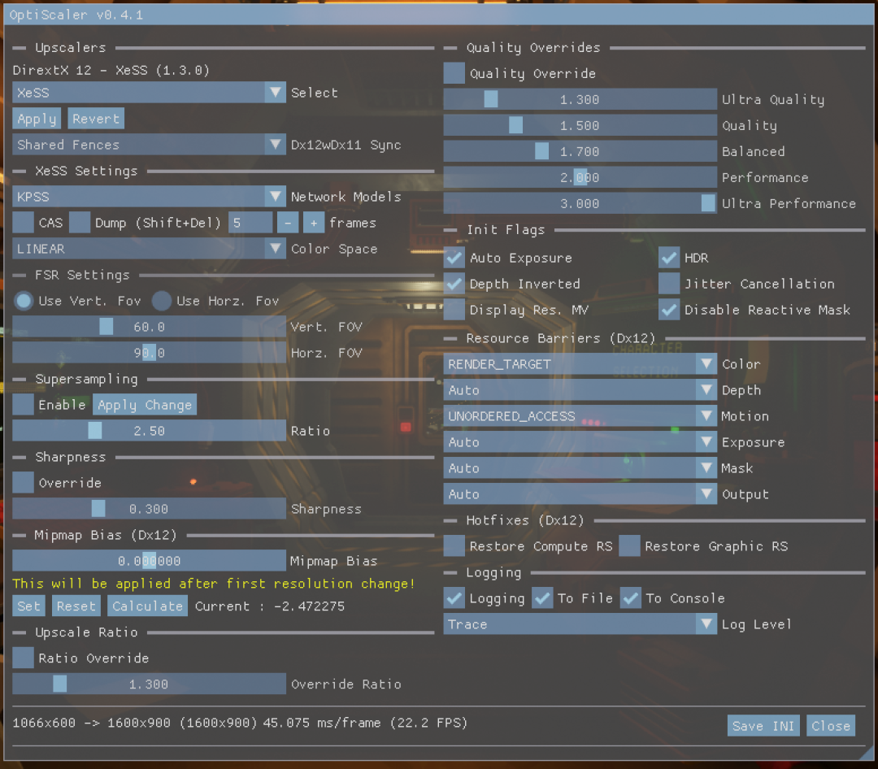Open the LINEAR Color Space dropdown

(149, 249)
